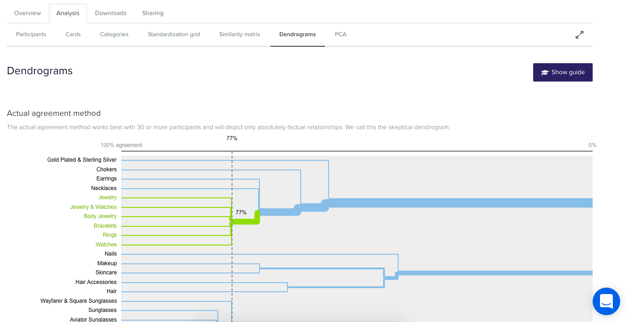View the Standardization grid
The height and width of the screenshot is (322, 627).
tap(174, 34)
